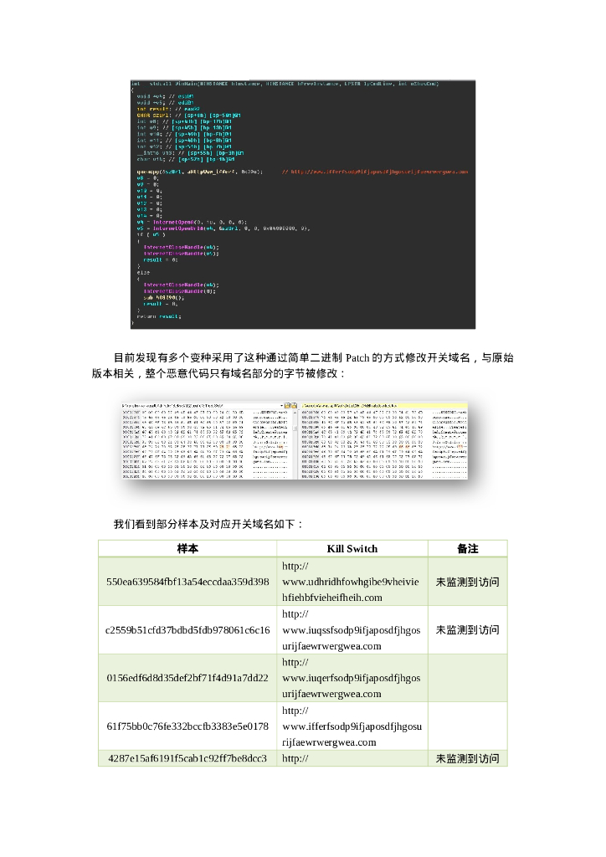Click the www.iuqerfsodp9ifjaposdfjhgos domain text

point(352,678)
